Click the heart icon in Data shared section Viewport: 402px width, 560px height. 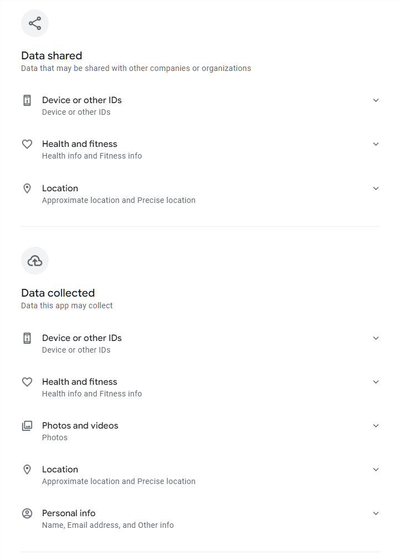point(27,144)
